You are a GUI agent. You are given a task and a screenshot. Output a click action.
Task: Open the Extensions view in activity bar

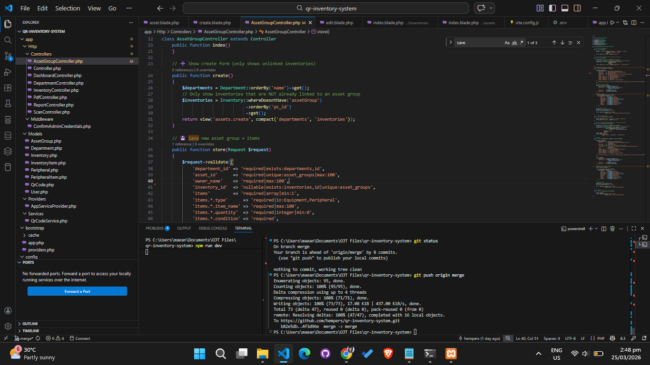[8, 88]
